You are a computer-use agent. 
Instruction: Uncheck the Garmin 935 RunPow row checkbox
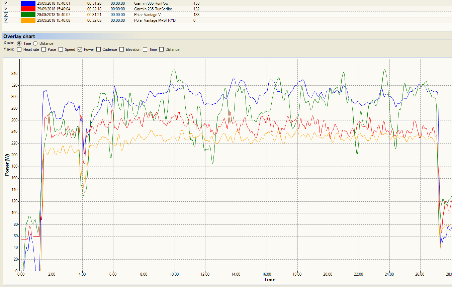pyautogui.click(x=6, y=3)
